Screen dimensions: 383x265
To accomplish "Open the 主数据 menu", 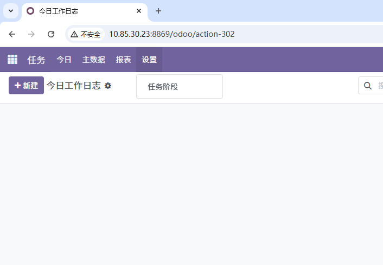I will point(93,60).
